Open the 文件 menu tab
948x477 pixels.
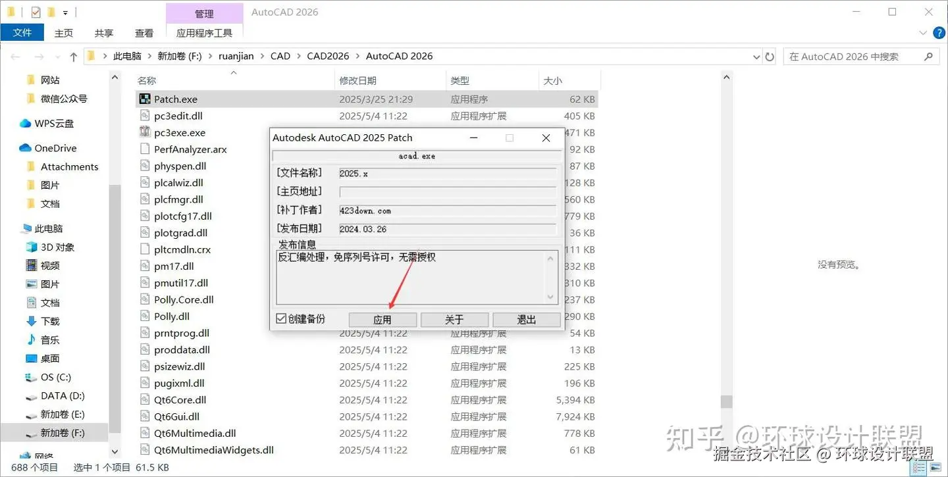point(22,32)
